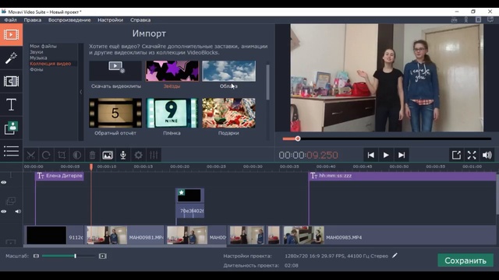499x280 pixels.
Task: Click the volume speaker icon
Action: coord(487,156)
